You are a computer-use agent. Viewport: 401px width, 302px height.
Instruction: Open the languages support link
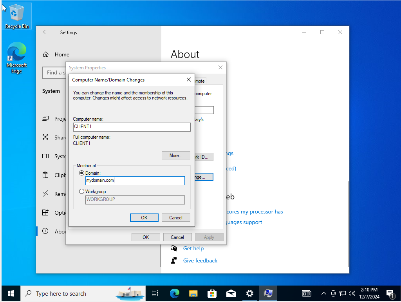(x=244, y=222)
